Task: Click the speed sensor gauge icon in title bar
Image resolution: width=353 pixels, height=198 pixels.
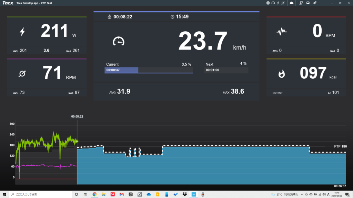Action: [273, 3]
